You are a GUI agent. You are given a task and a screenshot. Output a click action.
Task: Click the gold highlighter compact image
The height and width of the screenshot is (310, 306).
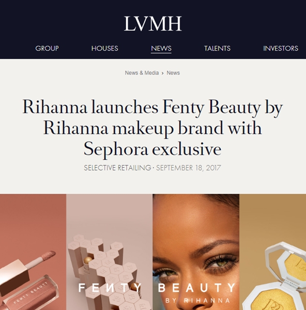click(272, 252)
